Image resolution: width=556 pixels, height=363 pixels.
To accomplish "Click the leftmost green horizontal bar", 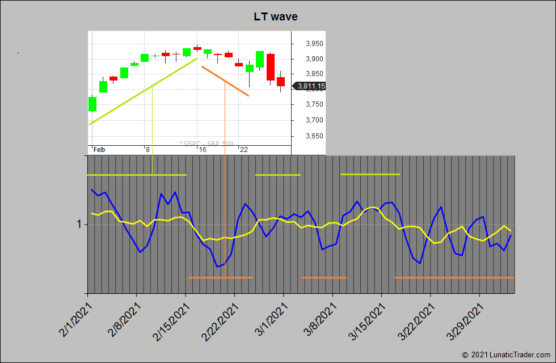I will click(137, 175).
